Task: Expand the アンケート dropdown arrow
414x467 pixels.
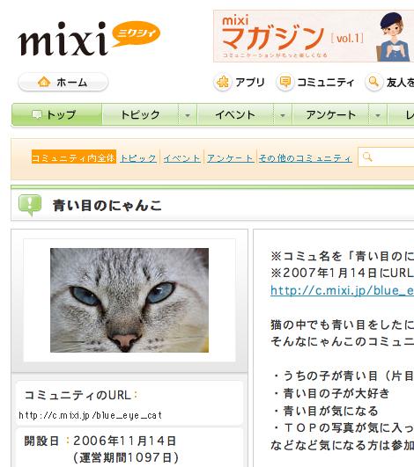Action: 378,115
